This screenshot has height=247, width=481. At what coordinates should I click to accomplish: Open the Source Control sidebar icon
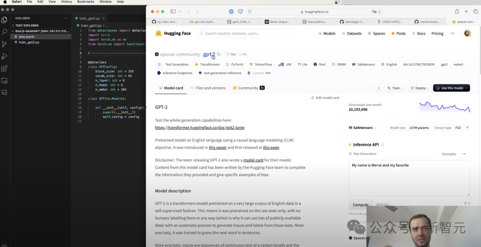(x=4, y=44)
